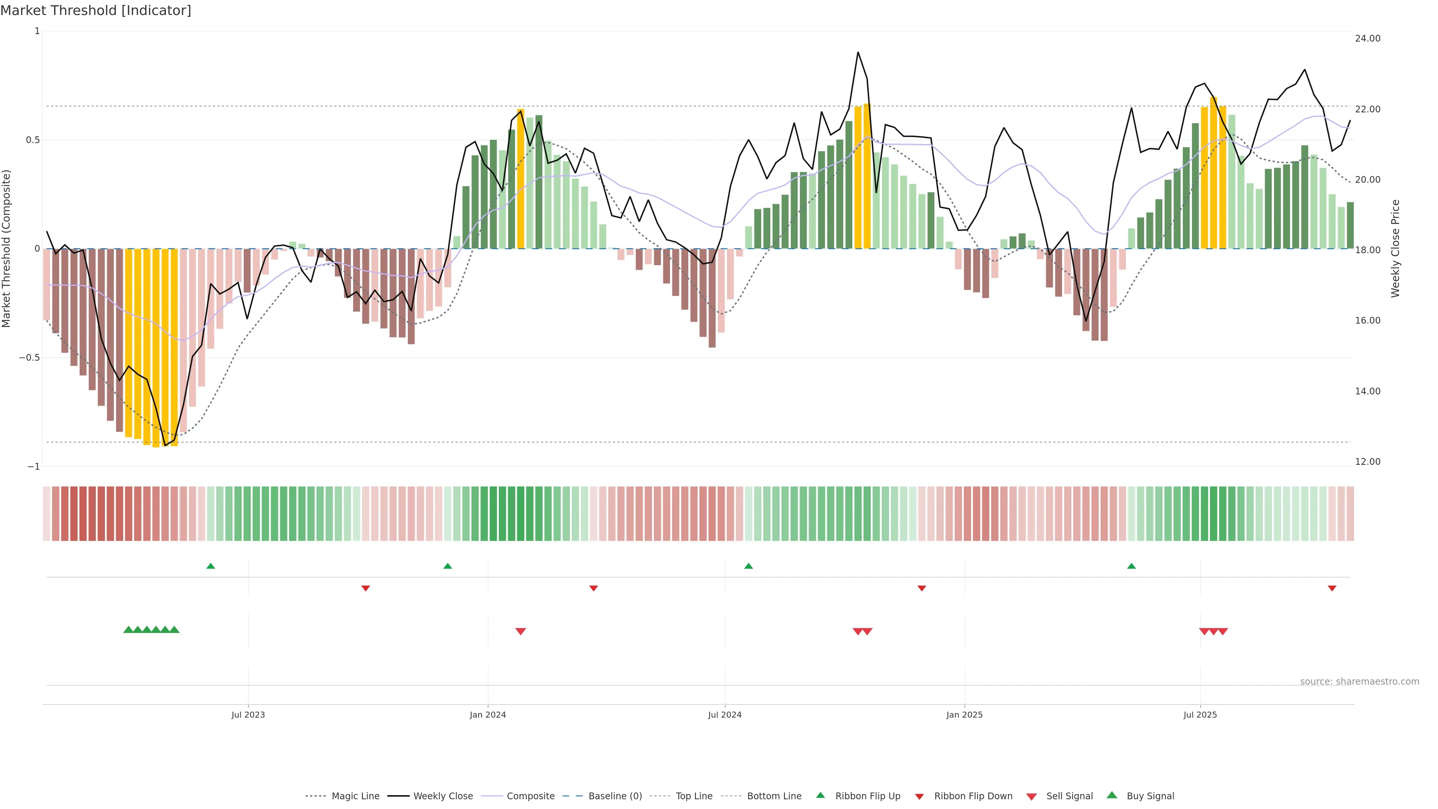Click the green flip-up triangle after July 2024
The height and width of the screenshot is (809, 1438).
[x=749, y=566]
